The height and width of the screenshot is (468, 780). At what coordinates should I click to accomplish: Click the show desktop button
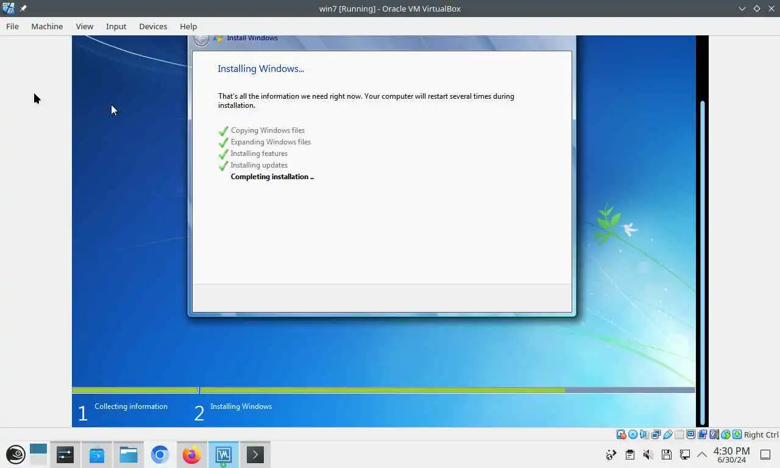[x=764, y=453]
